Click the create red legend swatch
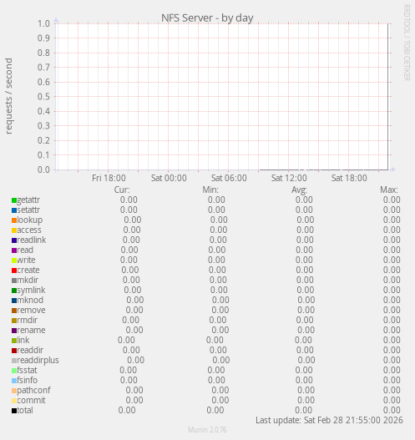Screen dimensions: 415x440 click(x=14, y=271)
